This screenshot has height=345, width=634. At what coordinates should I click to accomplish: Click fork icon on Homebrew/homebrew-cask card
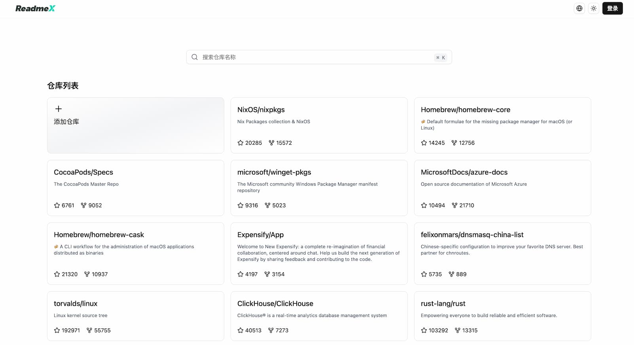coord(87,274)
